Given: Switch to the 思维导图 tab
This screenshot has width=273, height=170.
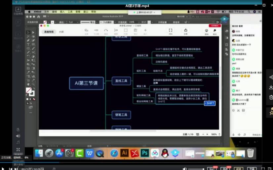Looking at the screenshot, I should pyautogui.click(x=49, y=32).
